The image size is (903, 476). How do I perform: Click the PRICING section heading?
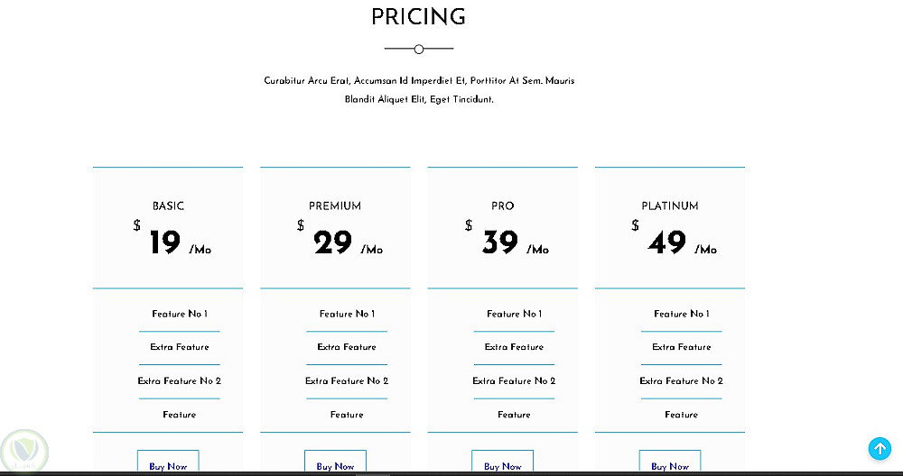tap(419, 17)
